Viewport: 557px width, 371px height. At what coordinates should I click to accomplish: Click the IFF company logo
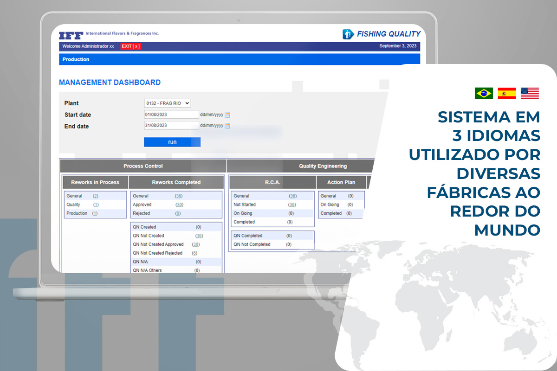pyautogui.click(x=71, y=35)
